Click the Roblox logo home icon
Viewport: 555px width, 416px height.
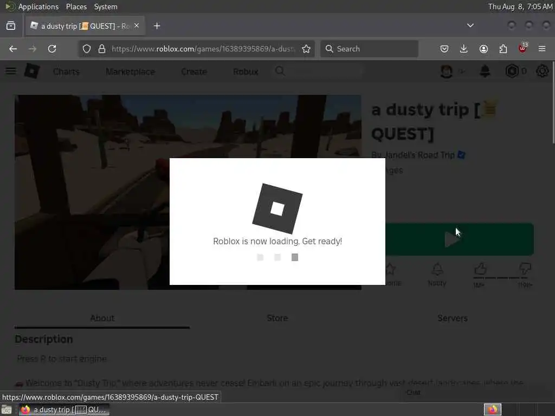click(x=32, y=71)
